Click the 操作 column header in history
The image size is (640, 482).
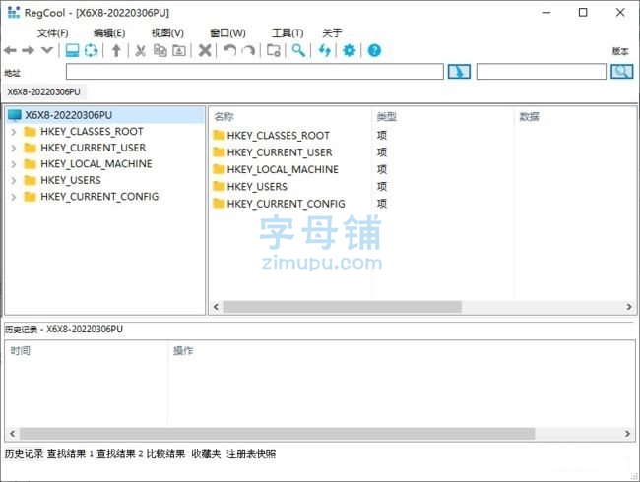(x=183, y=351)
